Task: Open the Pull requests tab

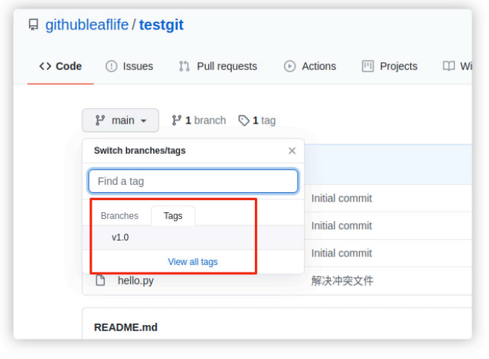Action: (217, 66)
